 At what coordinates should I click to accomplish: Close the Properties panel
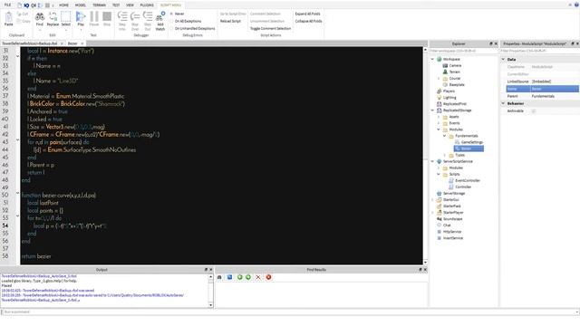click(x=577, y=43)
